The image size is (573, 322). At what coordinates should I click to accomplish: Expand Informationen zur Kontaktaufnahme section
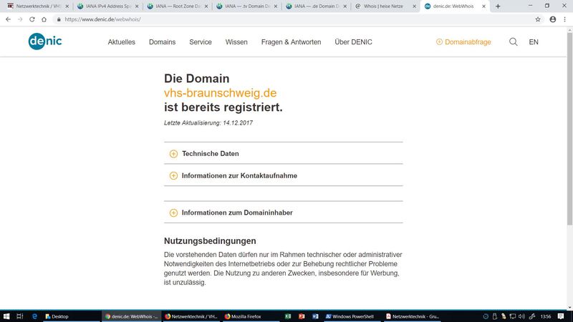pyautogui.click(x=283, y=175)
